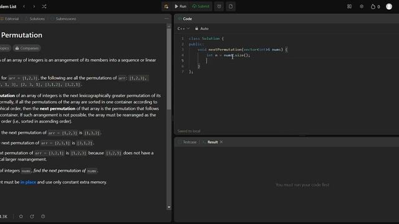Run the code
Viewport: 399px width, 224px height.
point(180,6)
